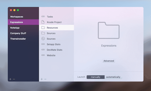Add a new resource with plus icon
The height and width of the screenshot is (91, 151).
[x=42, y=79]
